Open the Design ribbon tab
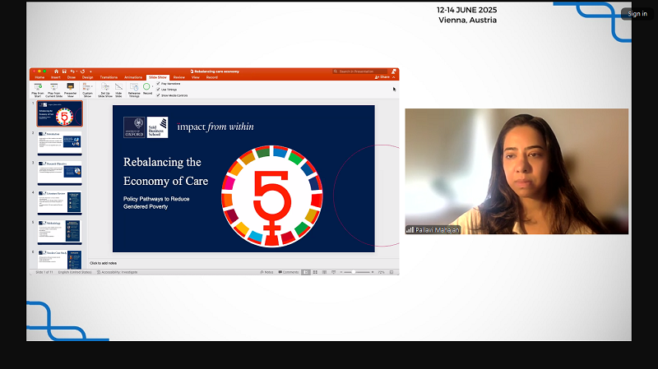 pyautogui.click(x=88, y=77)
